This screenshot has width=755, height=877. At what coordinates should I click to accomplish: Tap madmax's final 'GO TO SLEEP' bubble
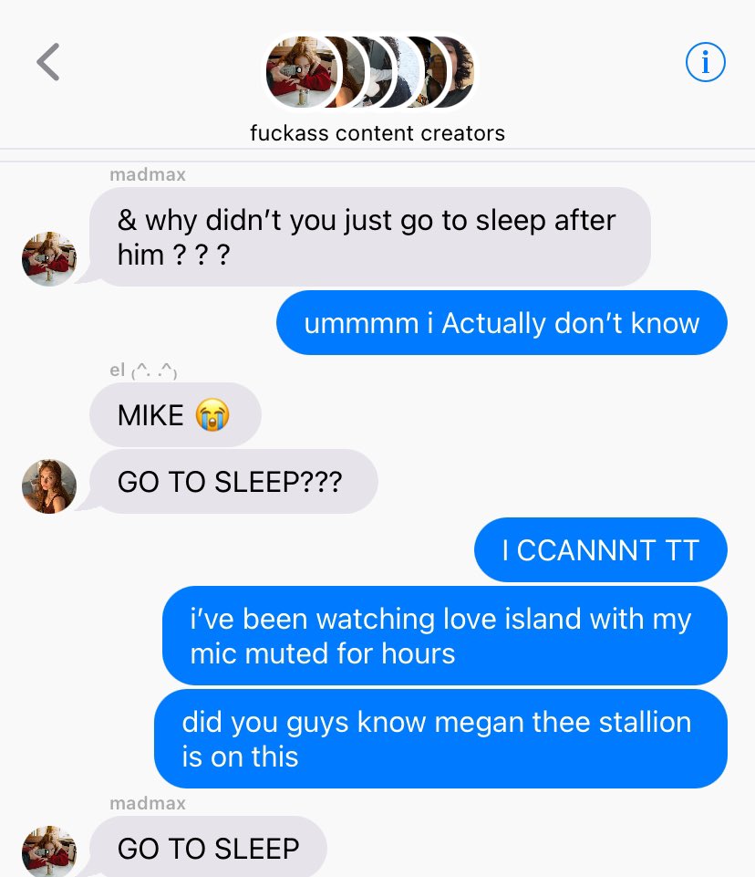pos(208,847)
